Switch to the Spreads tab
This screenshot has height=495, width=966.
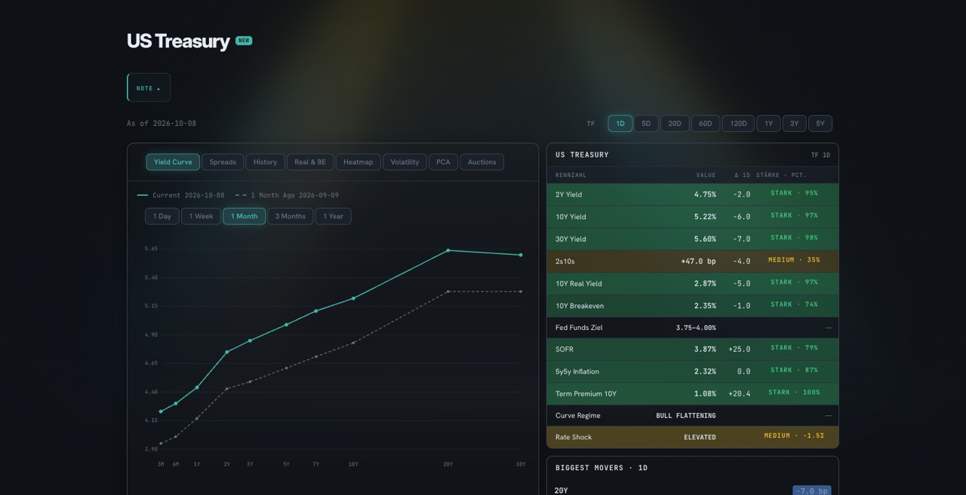click(223, 162)
